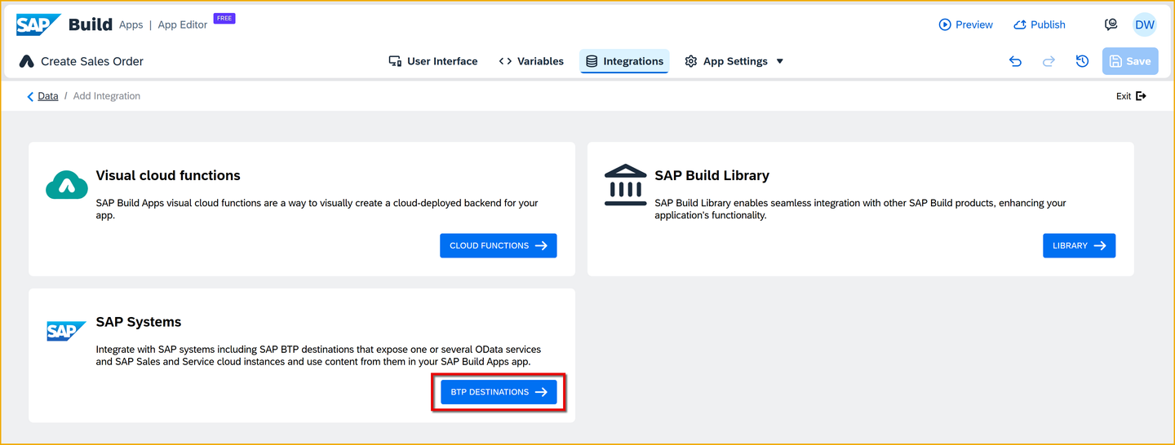The width and height of the screenshot is (1175, 445).
Task: Click the Preview link text
Action: (974, 24)
